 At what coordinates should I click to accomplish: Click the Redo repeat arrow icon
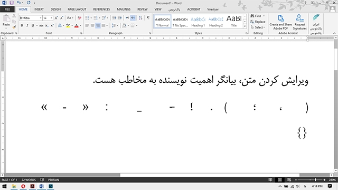[x=29, y=3]
